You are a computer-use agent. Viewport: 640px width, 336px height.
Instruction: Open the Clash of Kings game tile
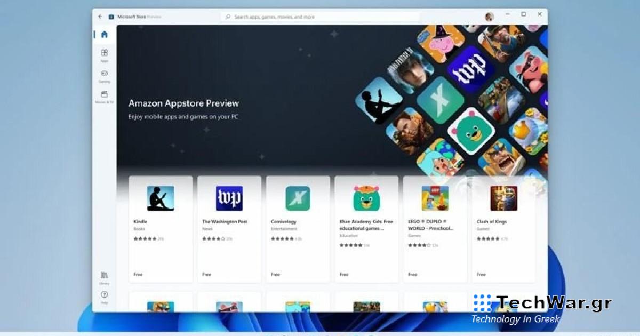[x=503, y=198]
